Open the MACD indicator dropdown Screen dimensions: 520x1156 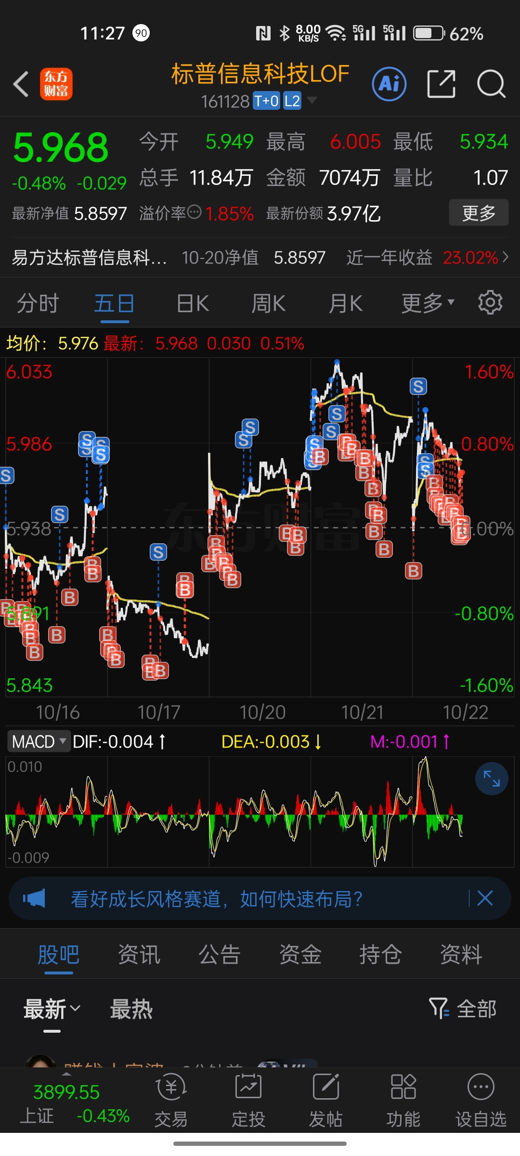pyautogui.click(x=39, y=741)
